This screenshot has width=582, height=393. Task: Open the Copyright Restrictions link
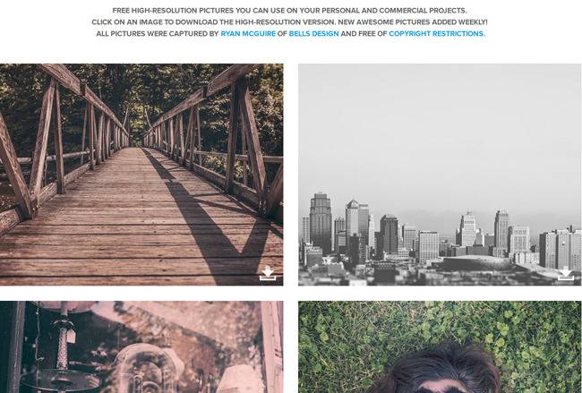pos(437,33)
